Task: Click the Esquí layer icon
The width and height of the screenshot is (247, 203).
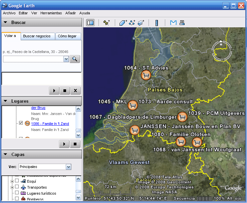Action: pos(23,181)
